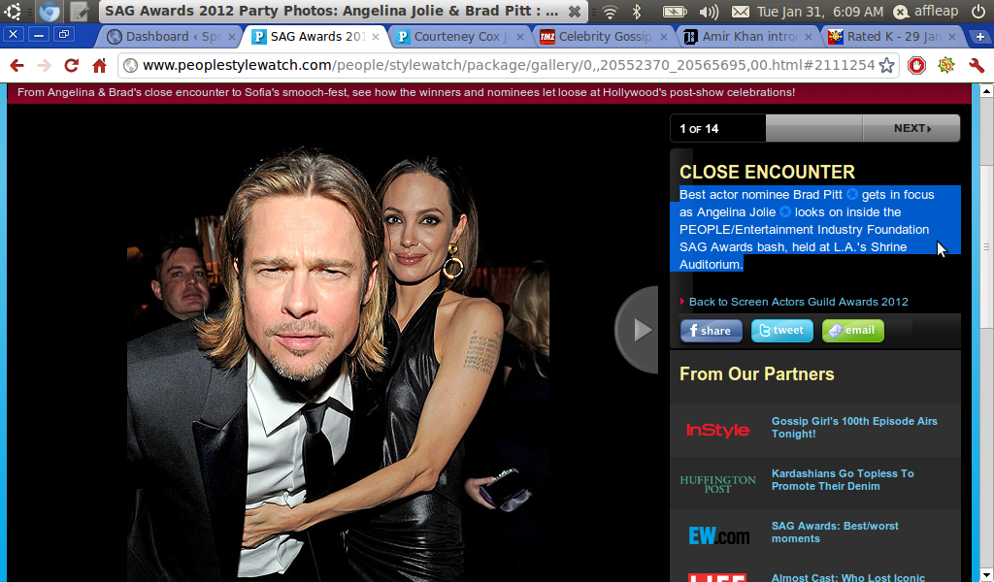The width and height of the screenshot is (994, 582).
Task: Tweet this gallery photo
Action: (782, 331)
